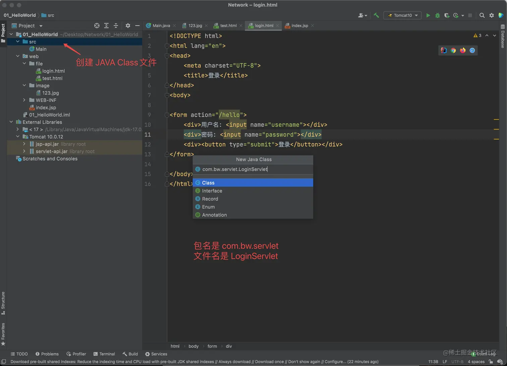Click the greyed-out Stop square icon
The height and width of the screenshot is (366, 507).
coord(470,15)
